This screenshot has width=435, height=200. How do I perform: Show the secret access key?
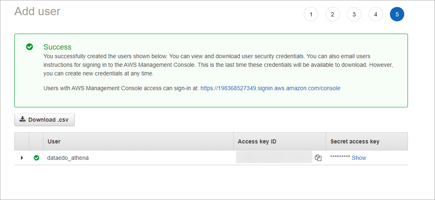coord(359,158)
